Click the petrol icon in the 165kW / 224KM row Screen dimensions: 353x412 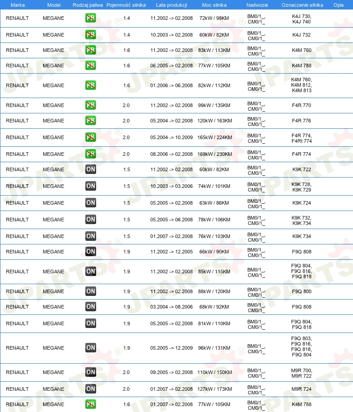point(91,137)
